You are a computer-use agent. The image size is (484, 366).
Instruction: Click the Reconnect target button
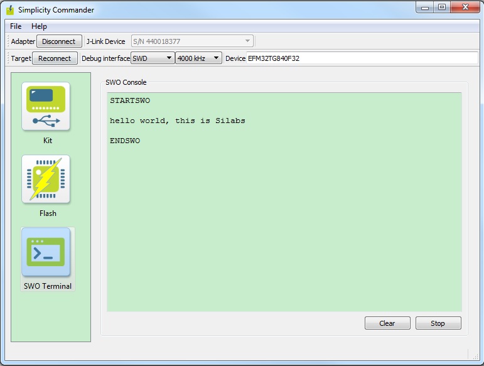55,58
